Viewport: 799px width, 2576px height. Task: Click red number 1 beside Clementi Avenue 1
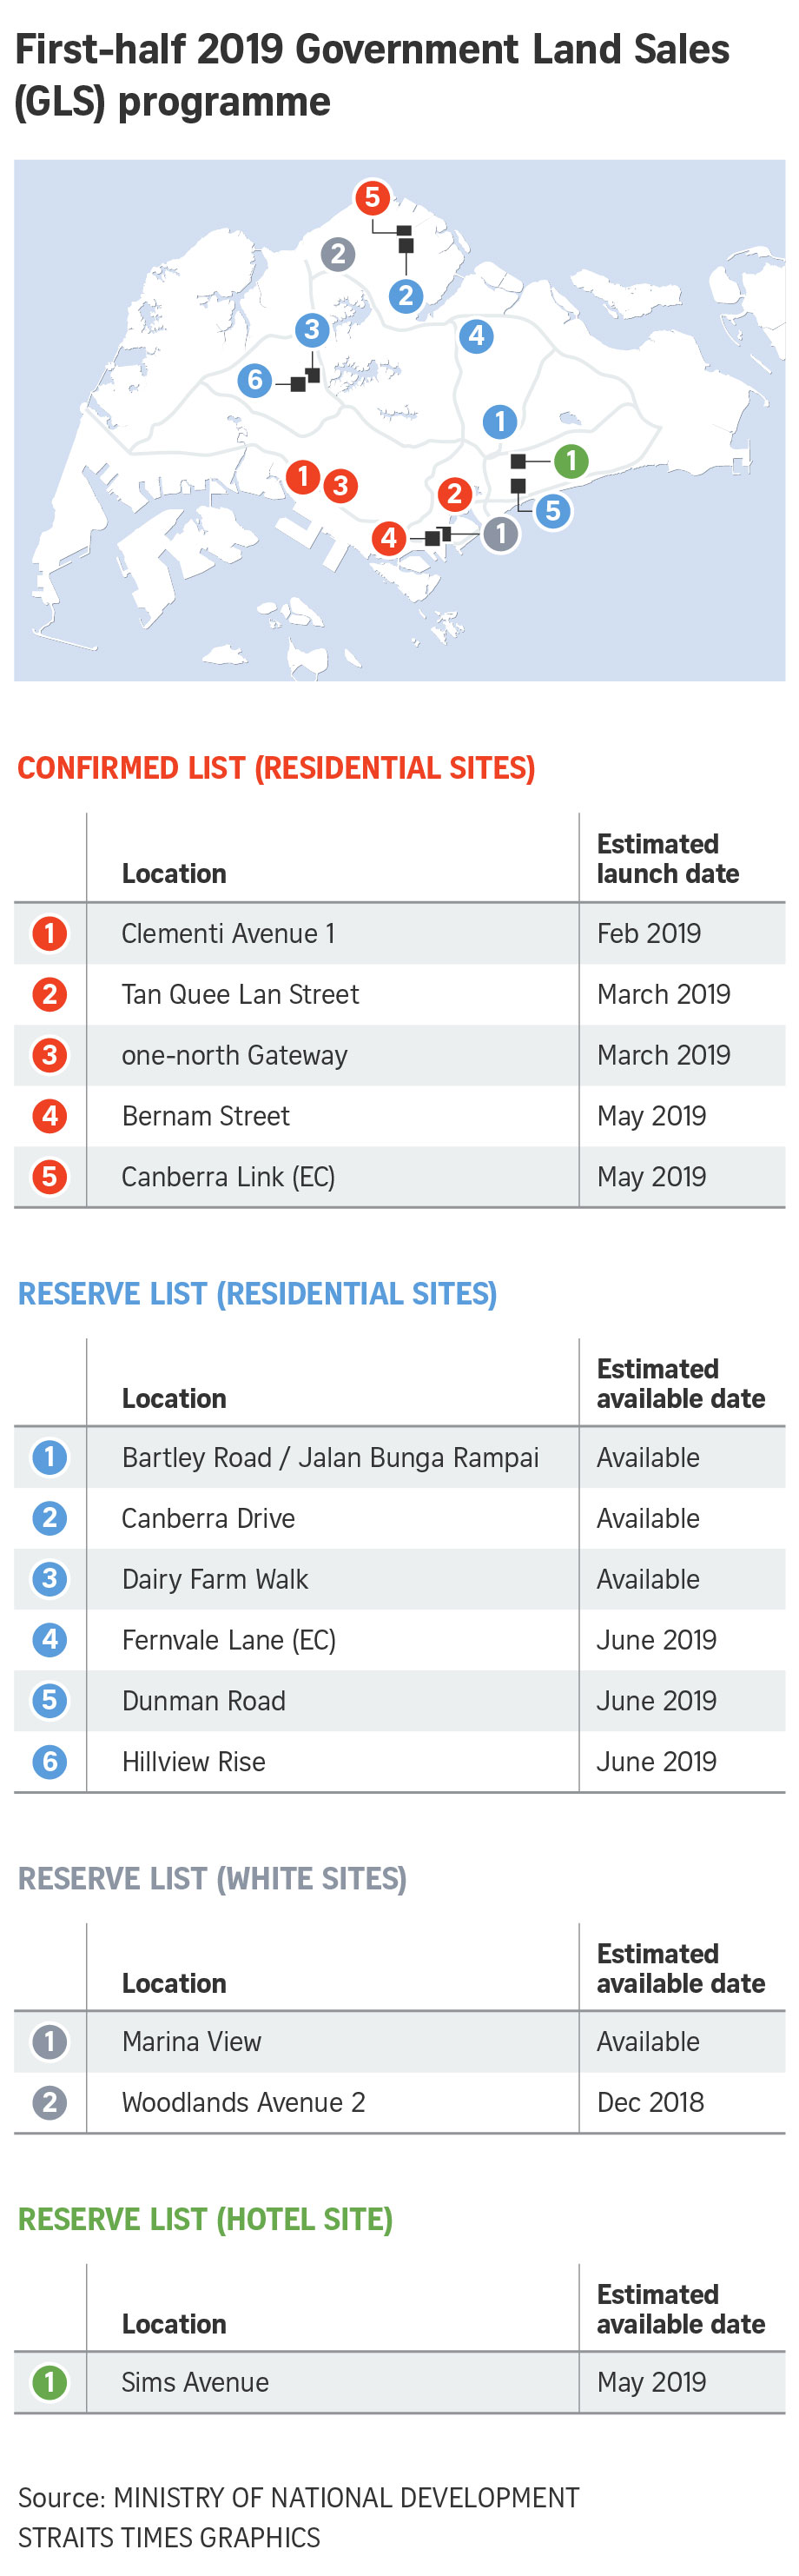point(49,934)
